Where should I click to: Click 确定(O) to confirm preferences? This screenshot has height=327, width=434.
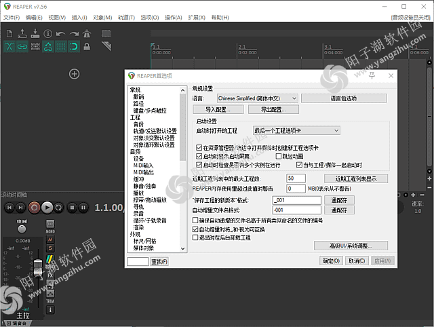(x=331, y=261)
